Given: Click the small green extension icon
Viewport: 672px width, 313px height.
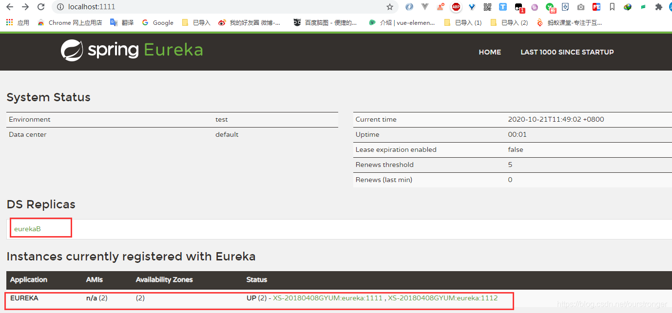Looking at the screenshot, I should 643,7.
